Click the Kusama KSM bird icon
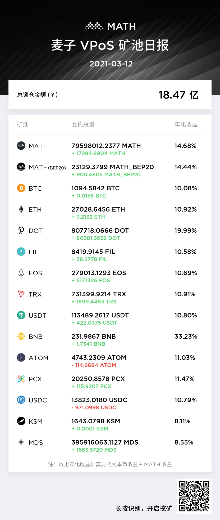220x520 pixels. [21, 421]
